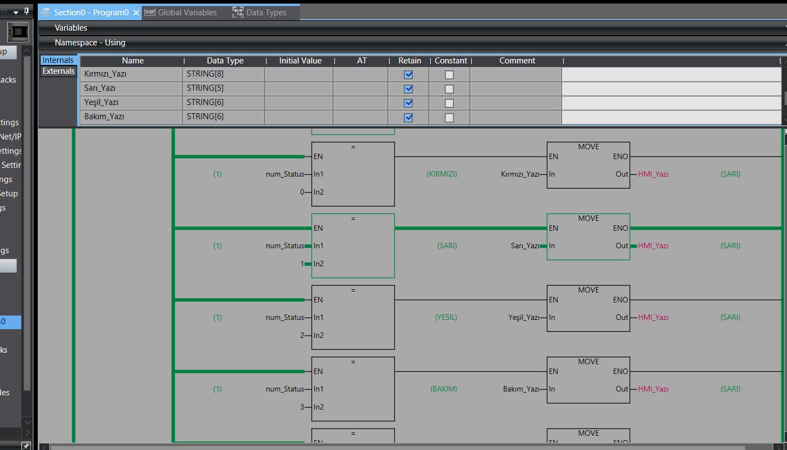Enable Constant for Bakım_Yazı
The image size is (787, 450).
pyautogui.click(x=449, y=117)
